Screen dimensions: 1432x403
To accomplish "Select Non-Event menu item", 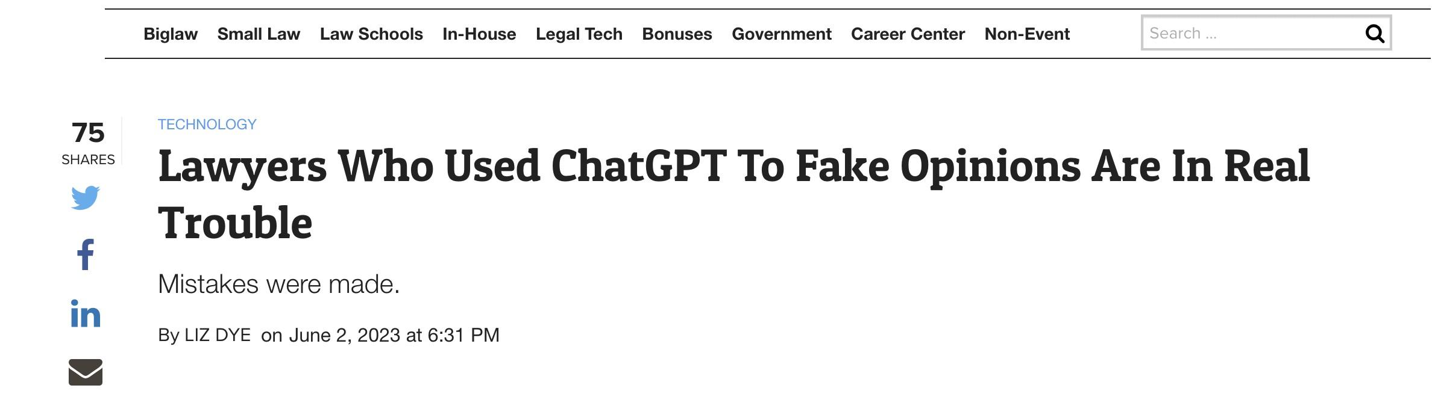I will (1027, 34).
